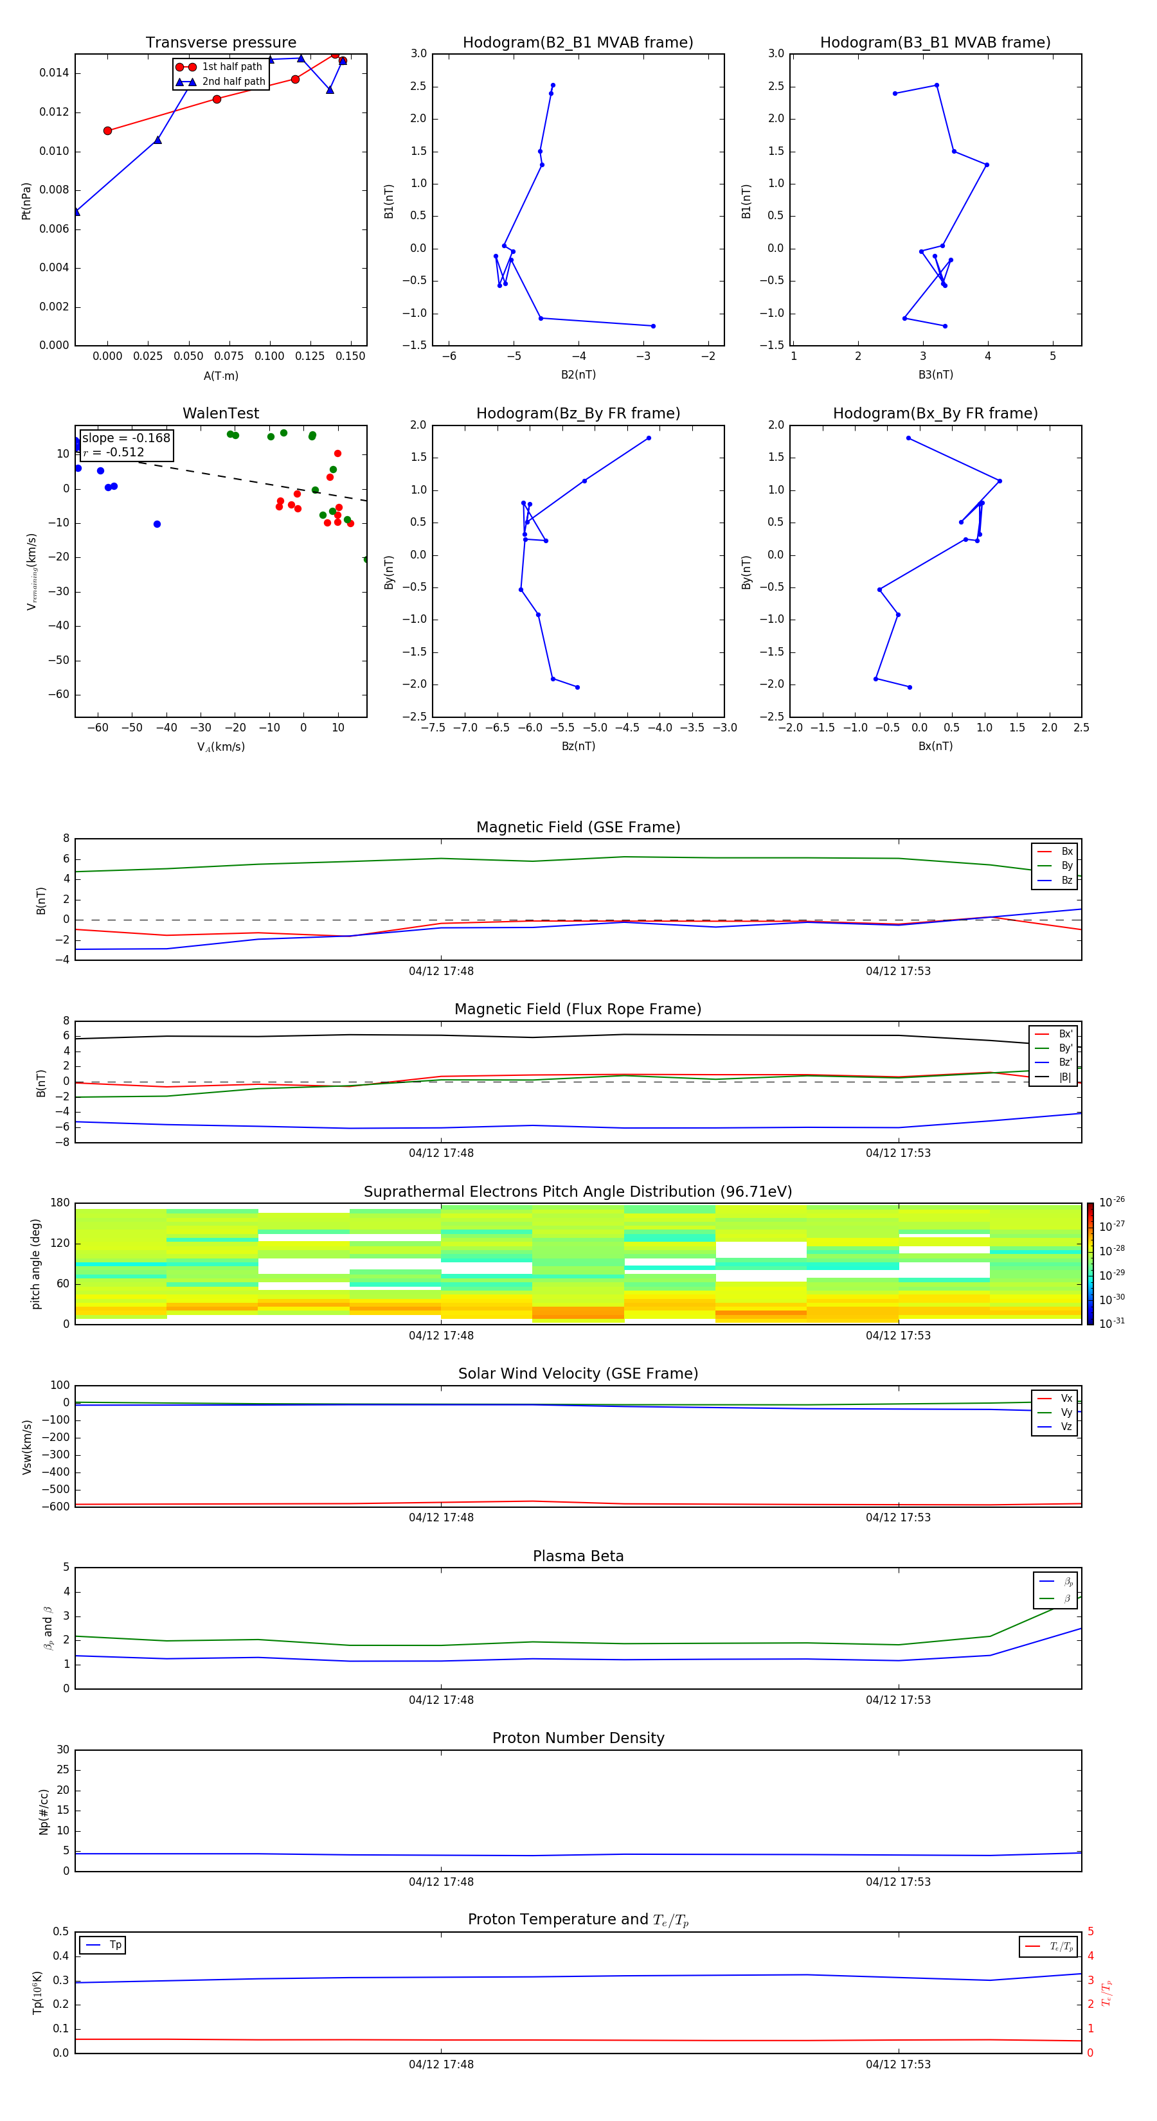Viewport: 1157px width, 2121px height.
Task: Click the "WalenTest" plot title
Action: 220,413
